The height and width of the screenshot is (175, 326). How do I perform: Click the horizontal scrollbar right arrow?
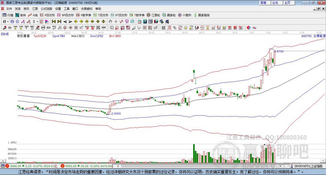280,166
